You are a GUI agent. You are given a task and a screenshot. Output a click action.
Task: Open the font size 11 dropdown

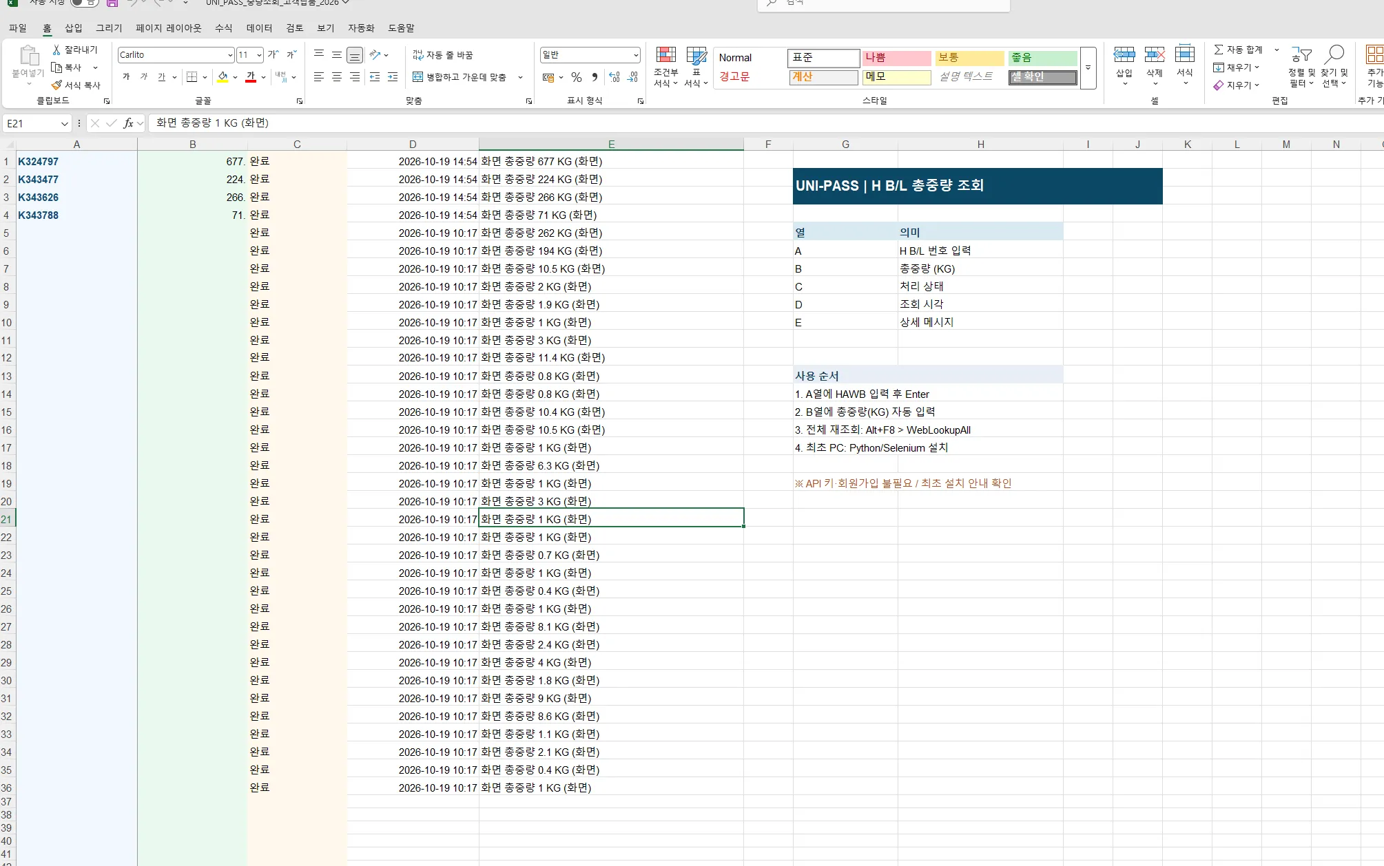[x=259, y=55]
